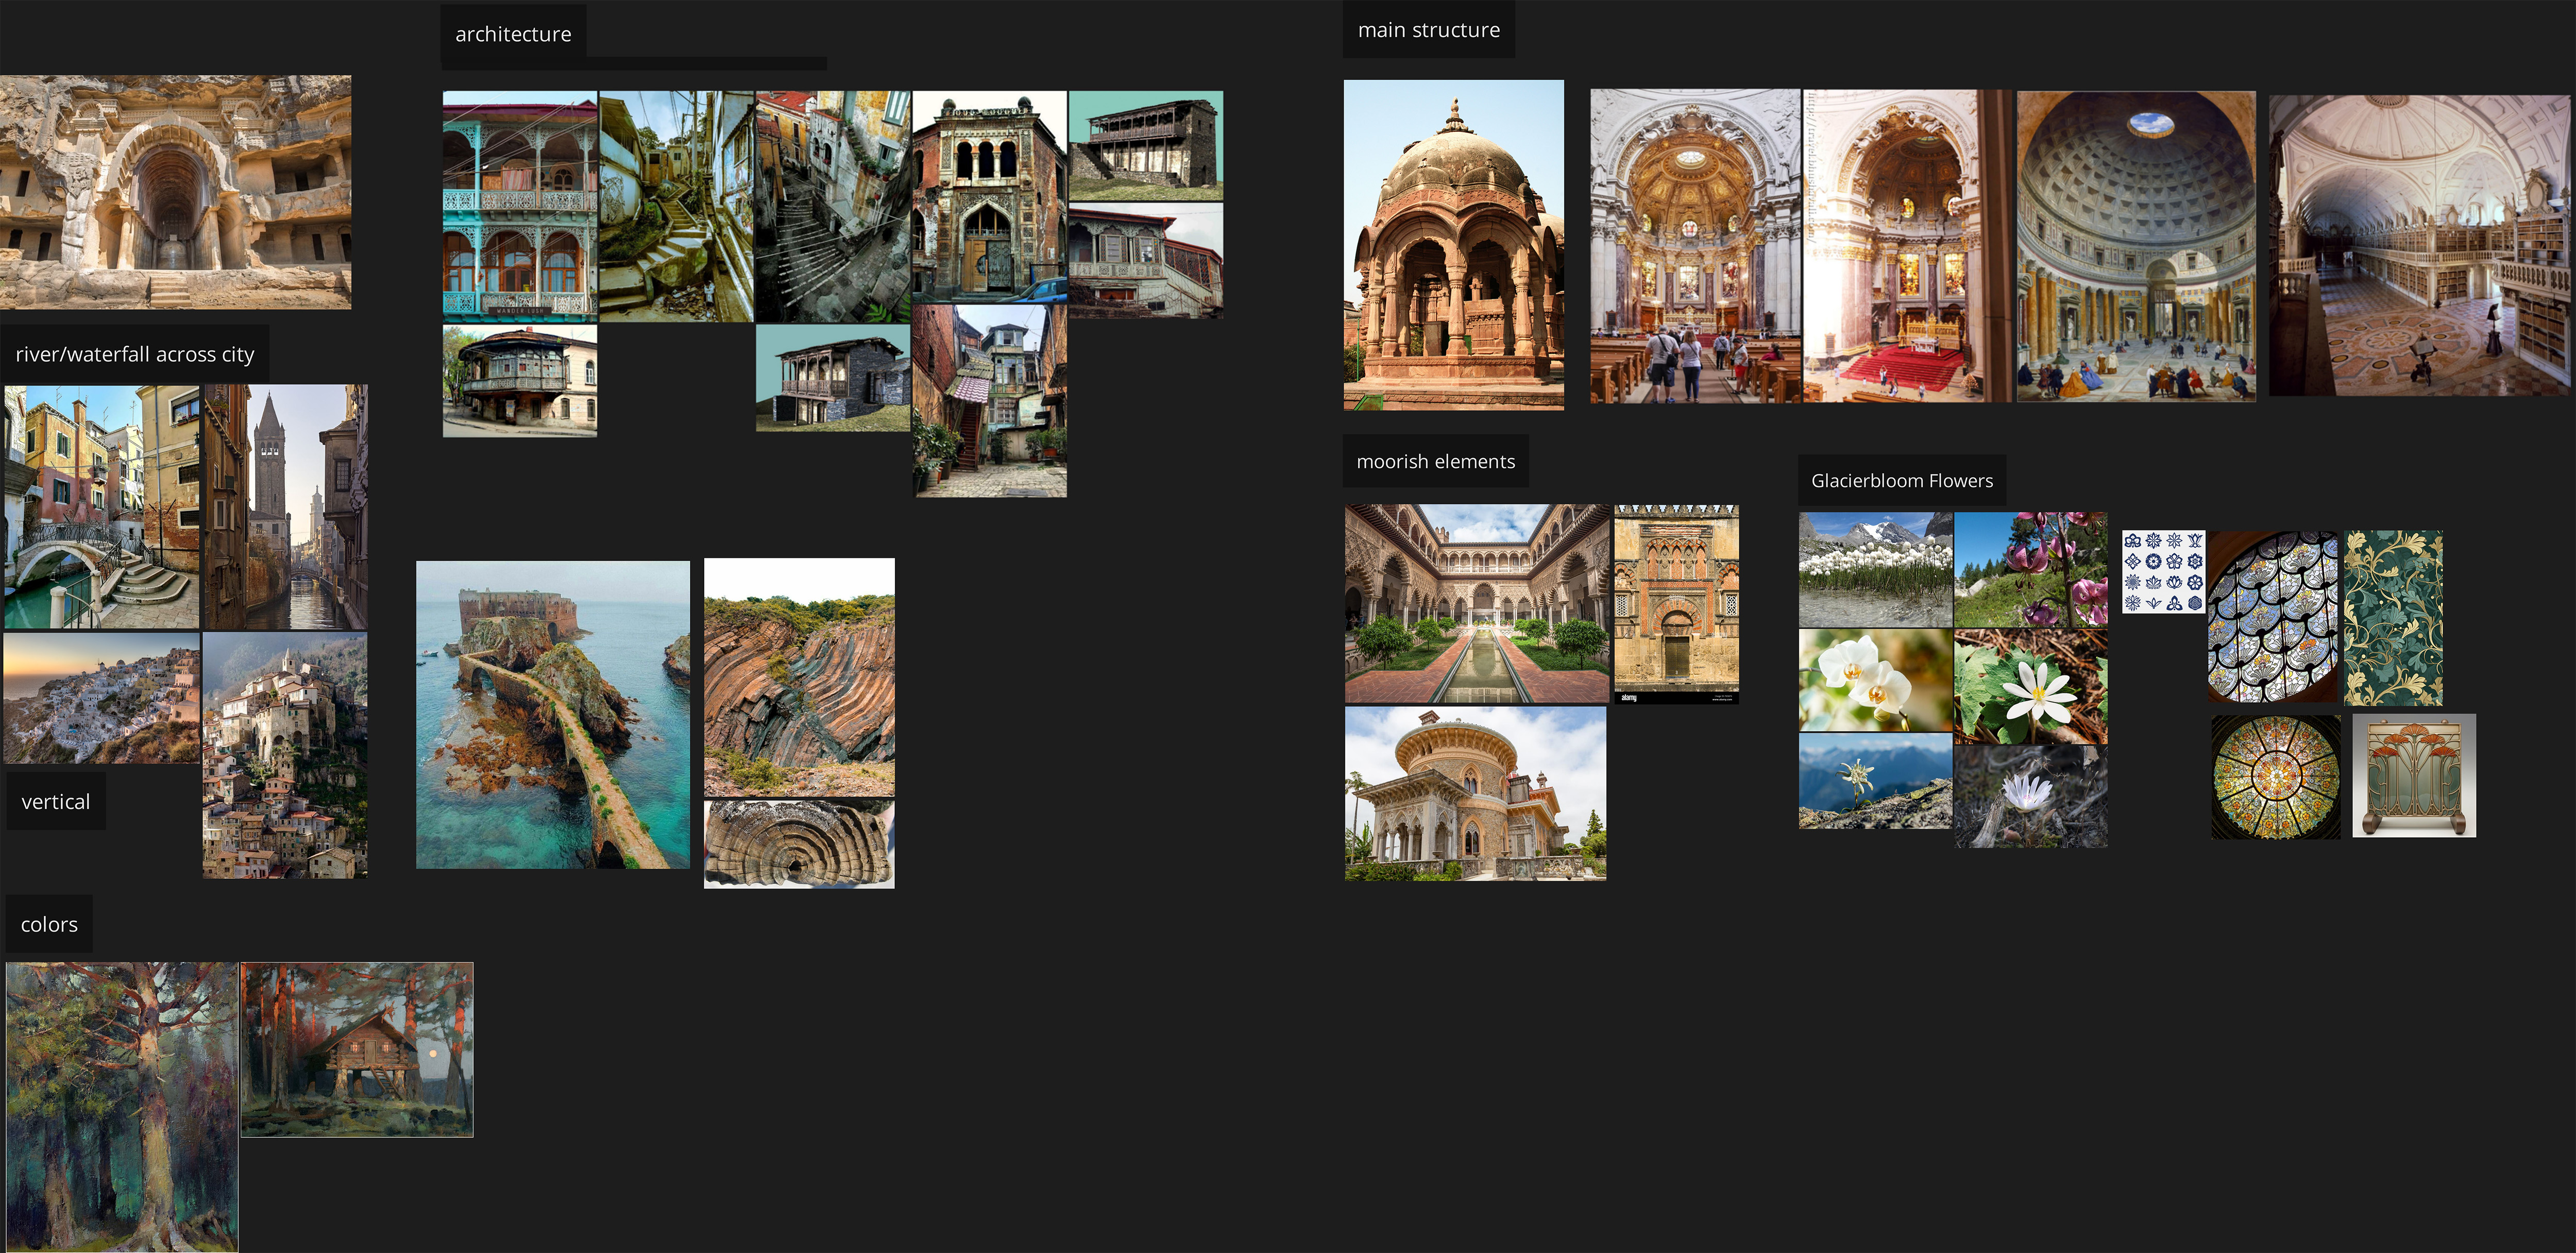Select the stacked hillside village photo
The height and width of the screenshot is (1253, 2576).
tap(285, 755)
